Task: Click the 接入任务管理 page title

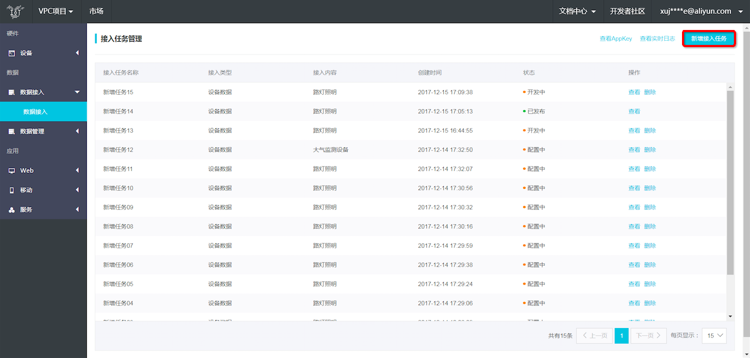Action: point(121,39)
